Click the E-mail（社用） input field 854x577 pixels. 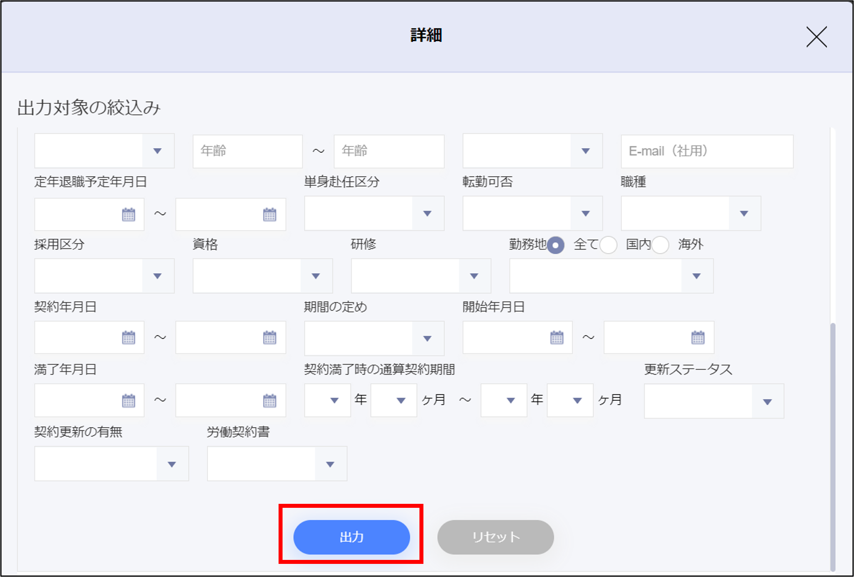click(707, 151)
